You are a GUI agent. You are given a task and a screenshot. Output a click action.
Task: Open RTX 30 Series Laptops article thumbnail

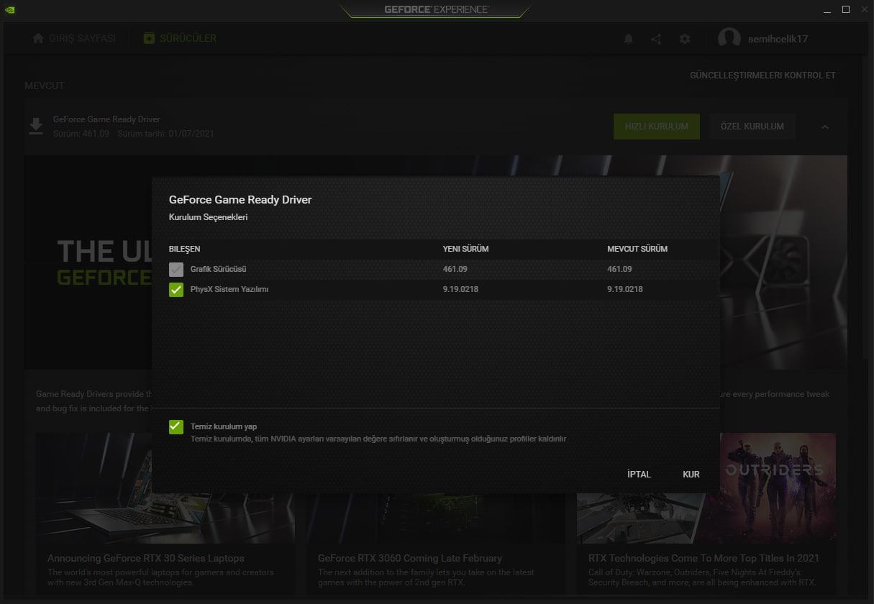[165, 488]
